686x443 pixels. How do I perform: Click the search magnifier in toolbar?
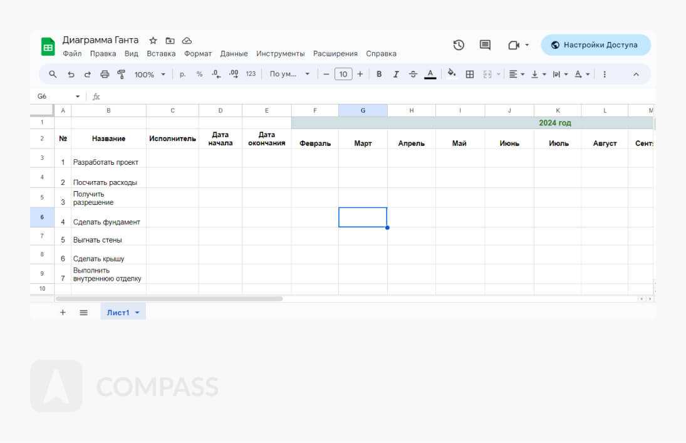click(53, 75)
